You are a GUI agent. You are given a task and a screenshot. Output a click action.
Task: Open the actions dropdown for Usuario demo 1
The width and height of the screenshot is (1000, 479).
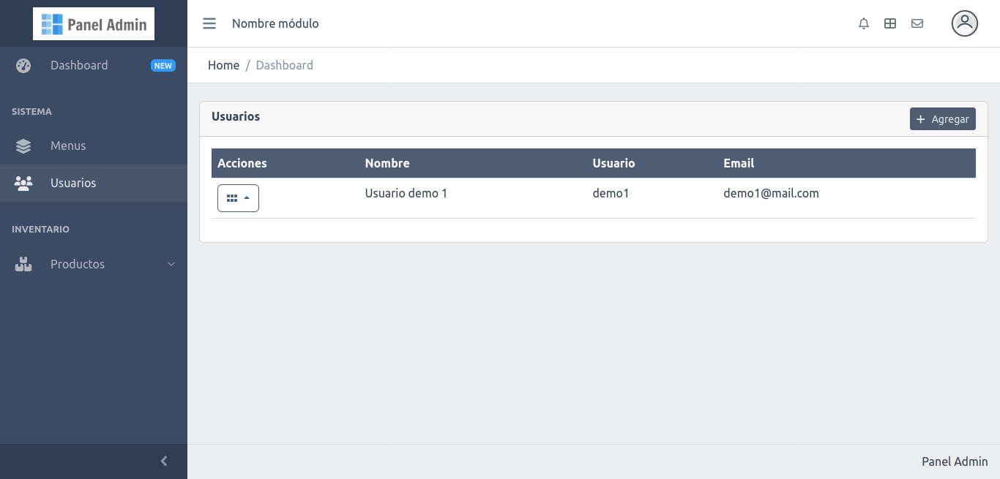tap(238, 197)
